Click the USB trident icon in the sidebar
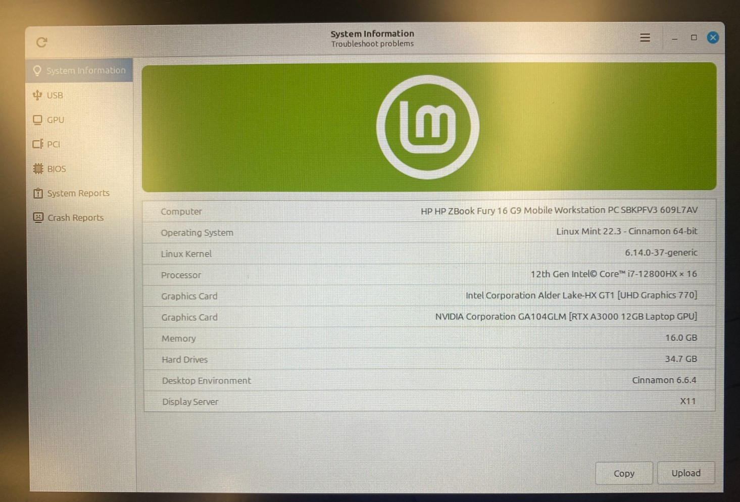This screenshot has height=502, width=740. point(37,95)
